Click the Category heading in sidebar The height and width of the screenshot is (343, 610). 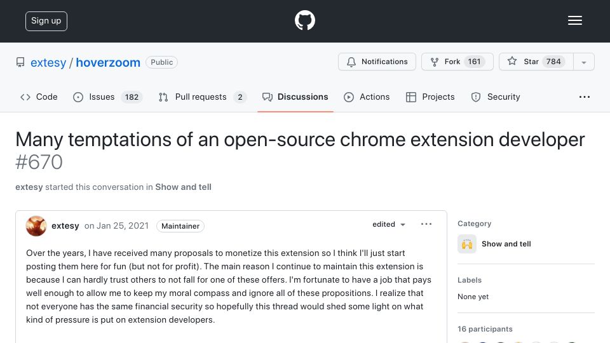click(474, 224)
